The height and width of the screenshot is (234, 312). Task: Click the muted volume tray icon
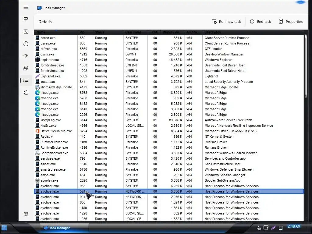point(259,228)
